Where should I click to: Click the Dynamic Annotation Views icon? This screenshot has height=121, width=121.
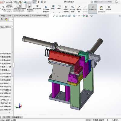67,16
